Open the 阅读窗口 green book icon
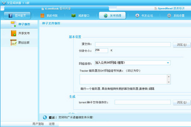 [x=74, y=16]
